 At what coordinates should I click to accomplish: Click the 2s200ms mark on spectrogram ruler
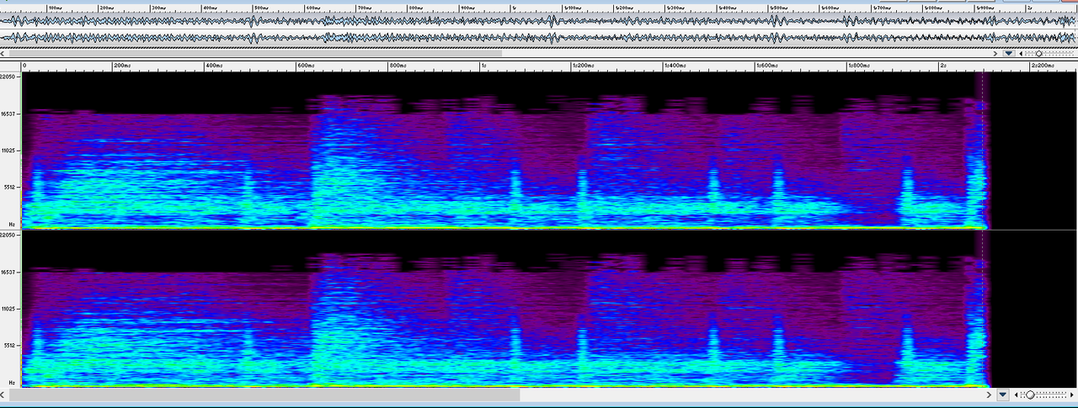(1043, 65)
